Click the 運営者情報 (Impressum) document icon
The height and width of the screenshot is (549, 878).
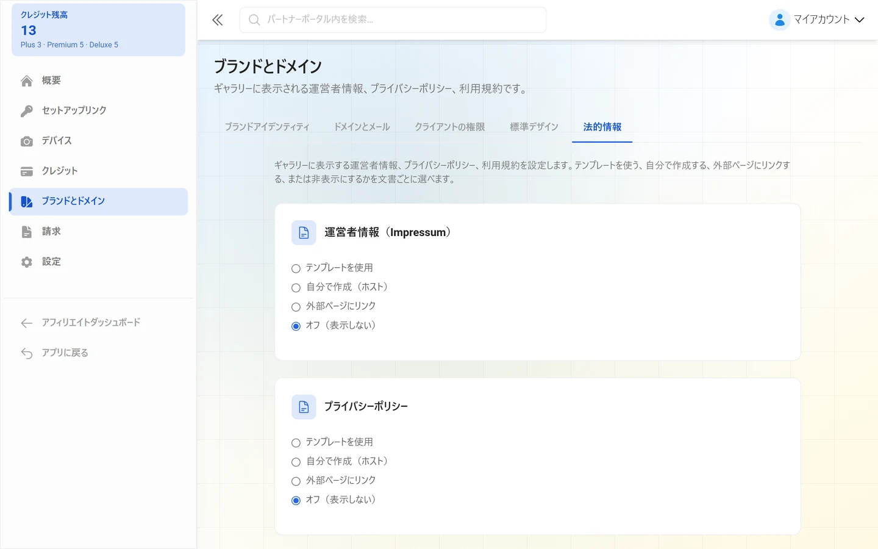(304, 232)
